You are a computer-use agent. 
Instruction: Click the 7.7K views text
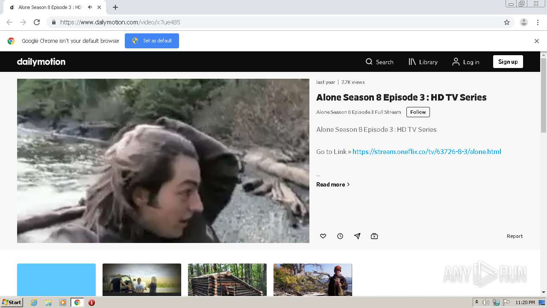coord(353,82)
